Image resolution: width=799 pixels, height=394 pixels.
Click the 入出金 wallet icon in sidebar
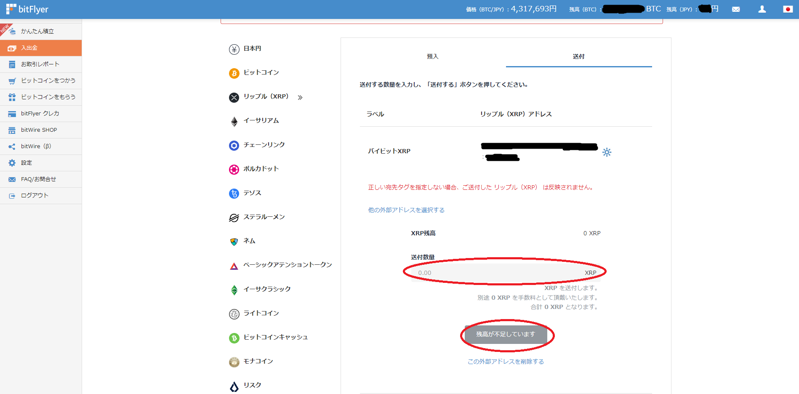click(12, 48)
